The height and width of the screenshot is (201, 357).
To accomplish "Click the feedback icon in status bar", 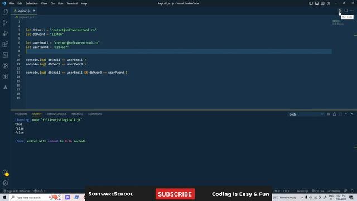I will point(346,191).
